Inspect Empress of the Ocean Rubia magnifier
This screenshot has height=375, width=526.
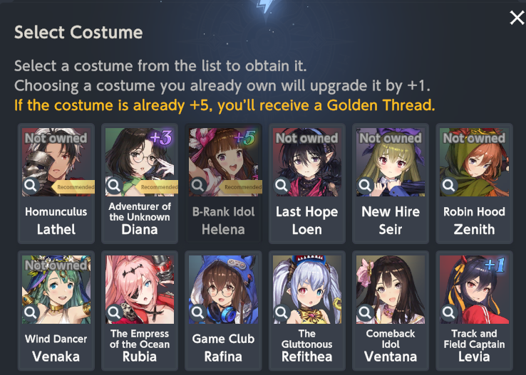click(x=114, y=312)
